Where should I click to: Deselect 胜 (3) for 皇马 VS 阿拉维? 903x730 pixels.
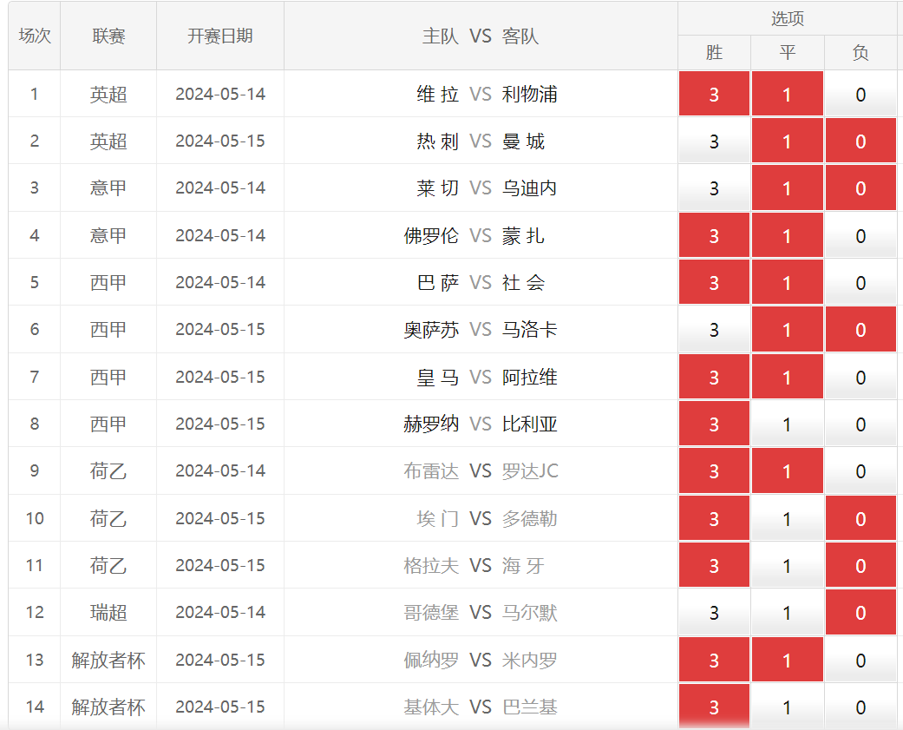[714, 377]
